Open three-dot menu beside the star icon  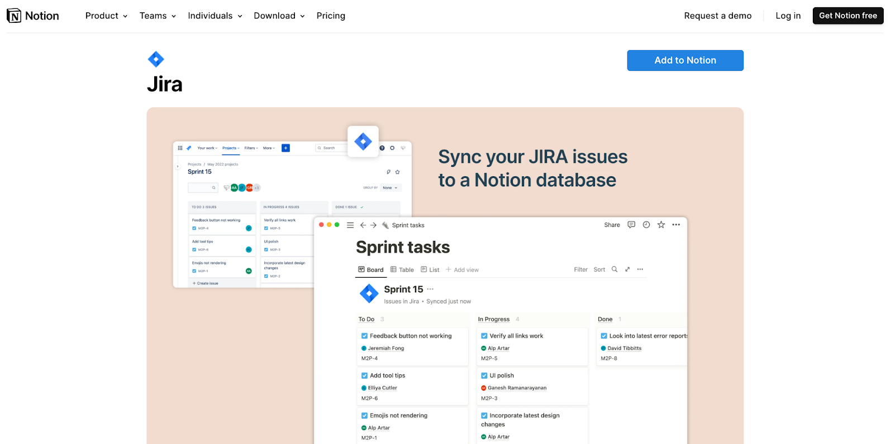coord(676,225)
